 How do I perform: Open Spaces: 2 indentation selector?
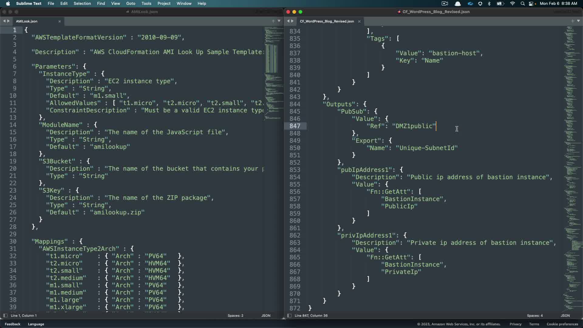point(235,316)
